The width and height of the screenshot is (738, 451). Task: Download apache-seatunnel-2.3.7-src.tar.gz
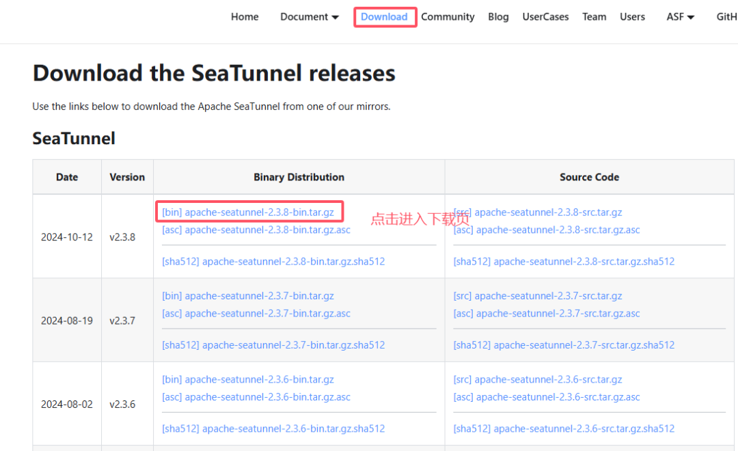pyautogui.click(x=538, y=296)
